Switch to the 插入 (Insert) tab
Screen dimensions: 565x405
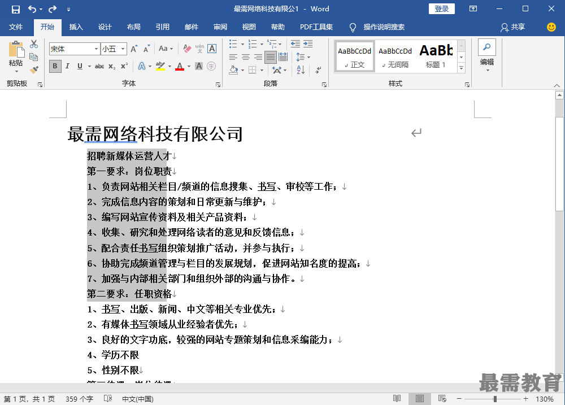tap(76, 27)
